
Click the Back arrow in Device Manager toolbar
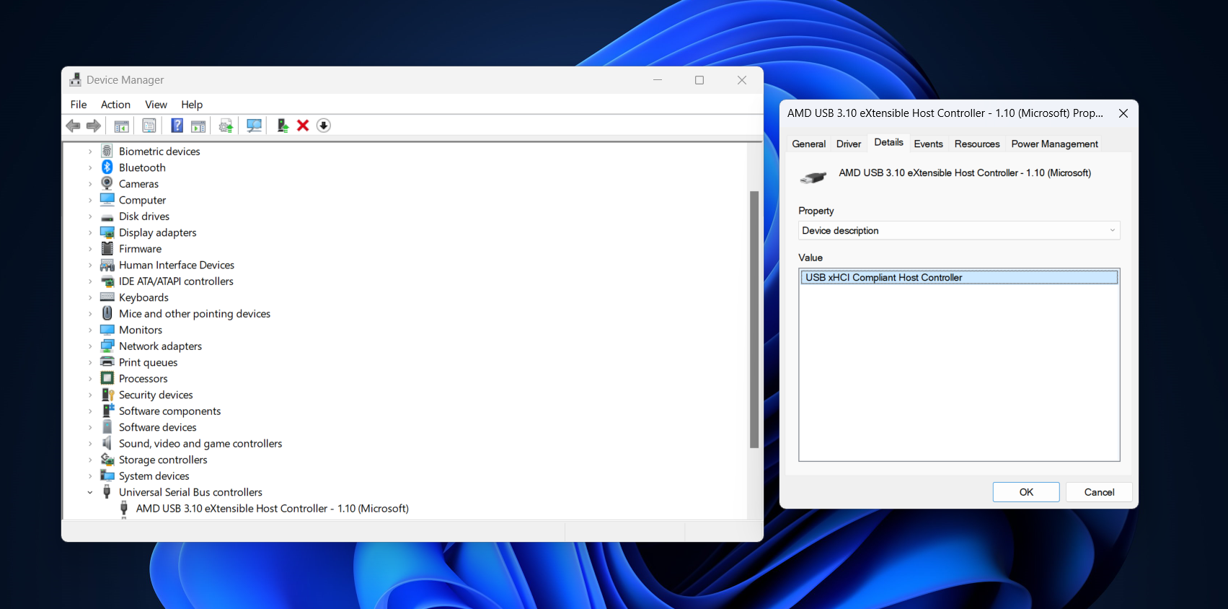click(x=73, y=126)
